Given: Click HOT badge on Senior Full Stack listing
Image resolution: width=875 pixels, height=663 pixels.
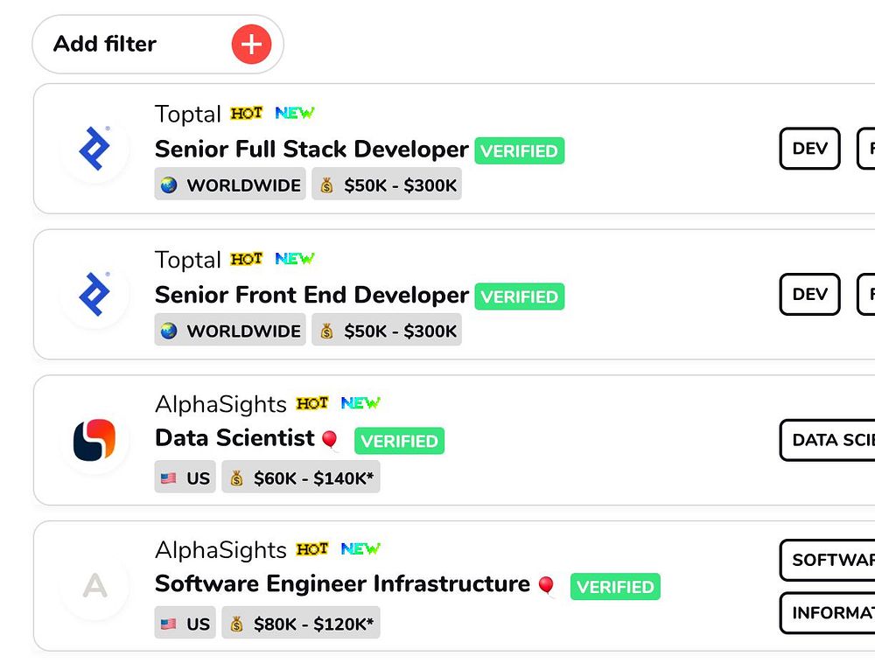Looking at the screenshot, I should pos(247,114).
